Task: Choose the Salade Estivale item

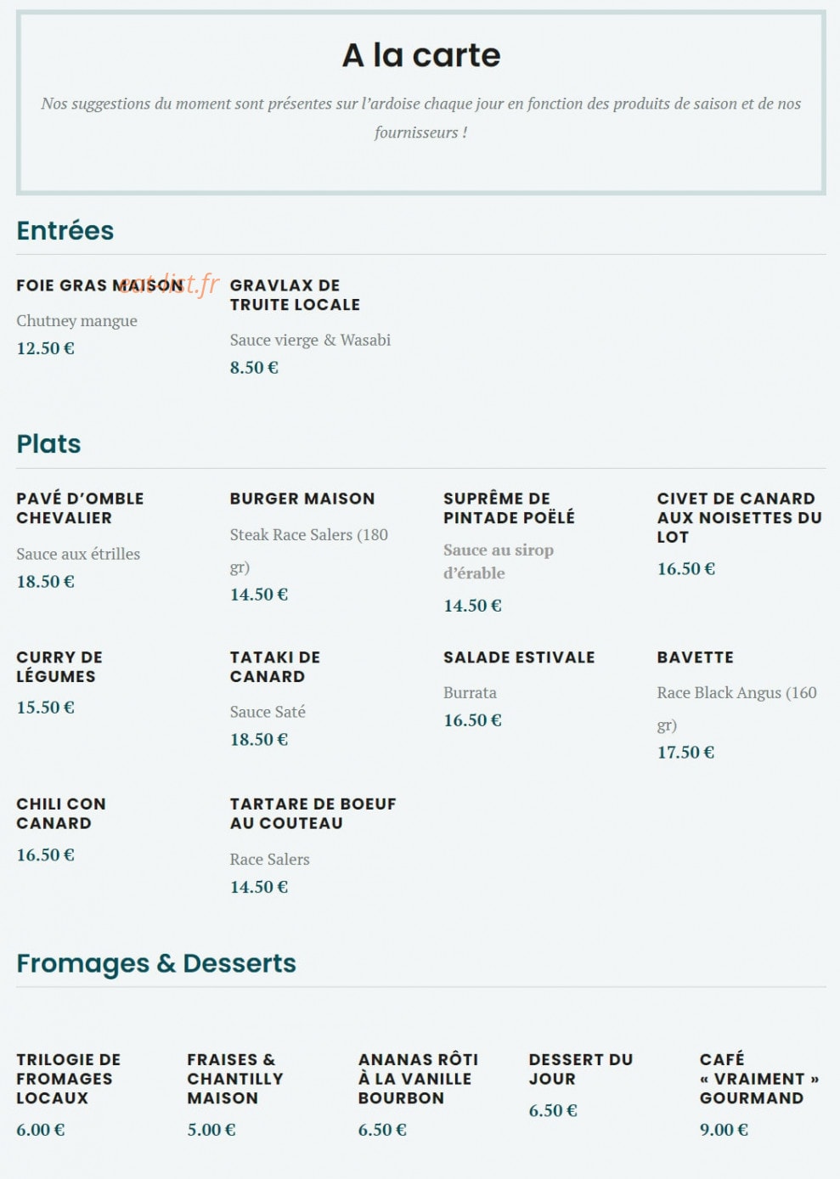Action: (519, 657)
